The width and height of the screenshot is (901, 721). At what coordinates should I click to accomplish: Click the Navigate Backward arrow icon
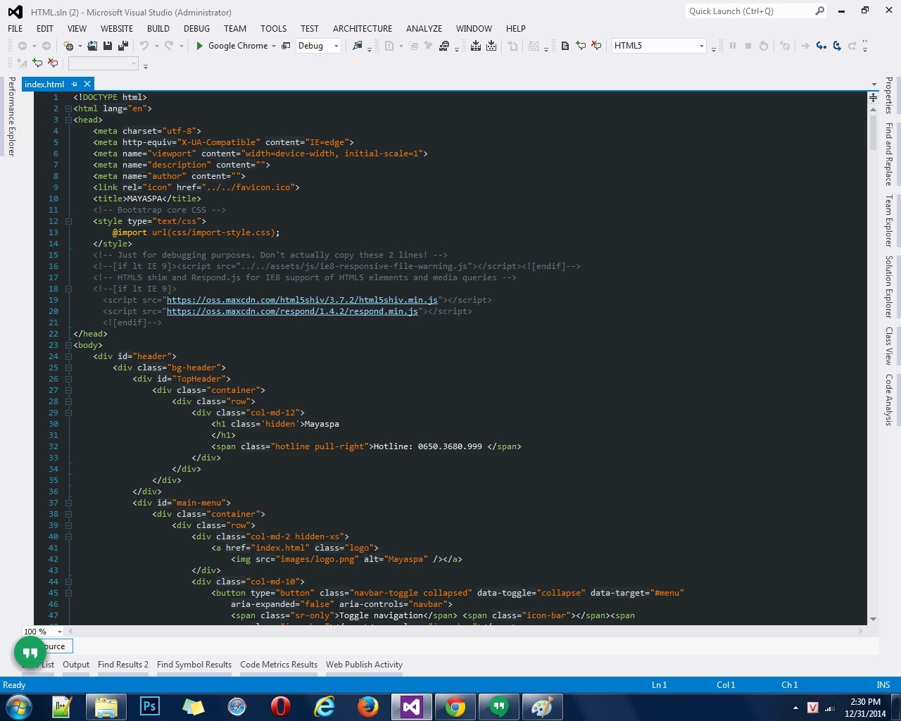(x=23, y=46)
